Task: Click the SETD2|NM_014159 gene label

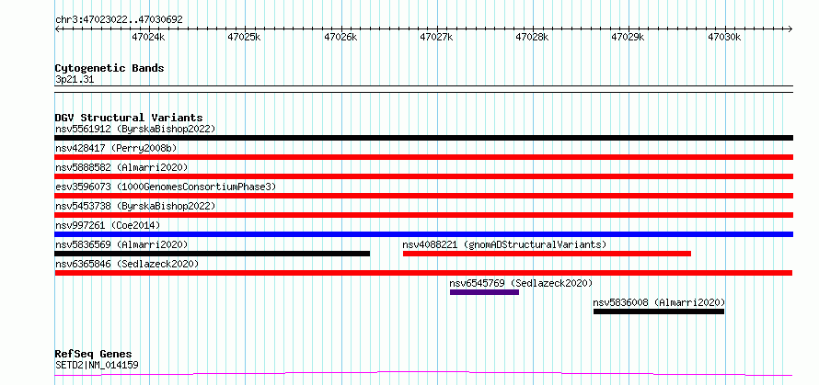Action: [97, 365]
